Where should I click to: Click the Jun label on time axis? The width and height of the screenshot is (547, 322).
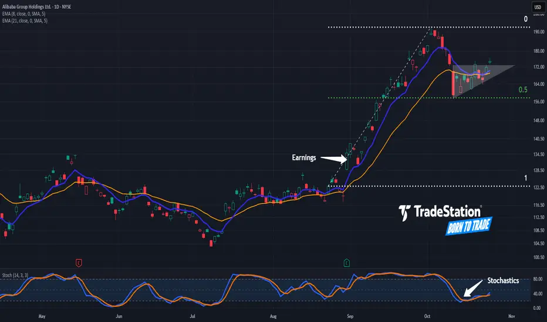coord(119,316)
